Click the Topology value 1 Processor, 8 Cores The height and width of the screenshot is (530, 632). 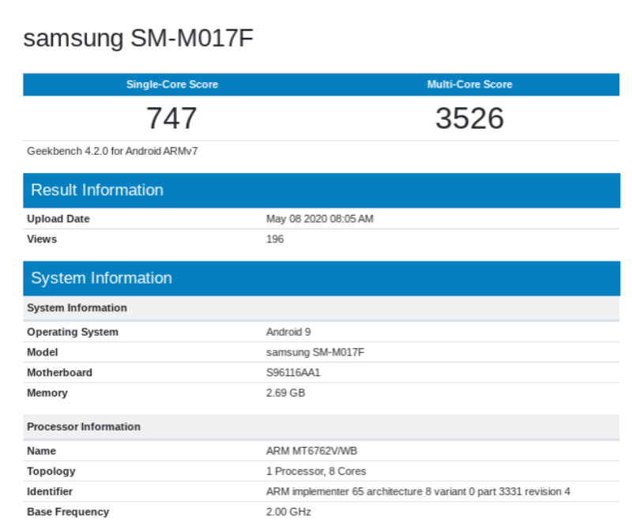(316, 472)
